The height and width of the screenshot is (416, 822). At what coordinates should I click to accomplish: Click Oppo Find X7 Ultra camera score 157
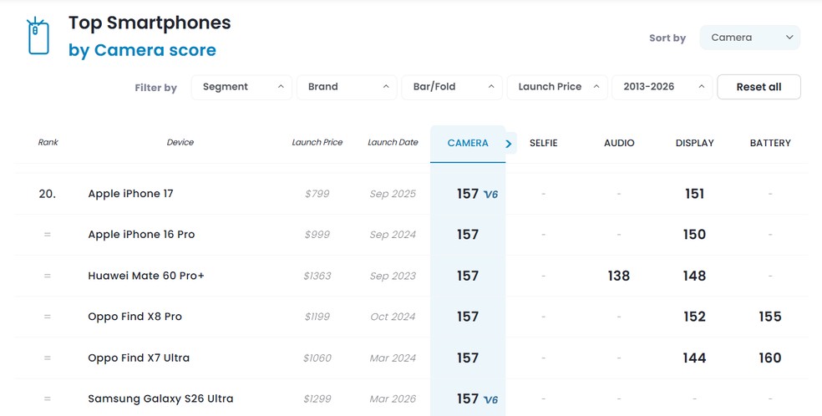coord(468,358)
